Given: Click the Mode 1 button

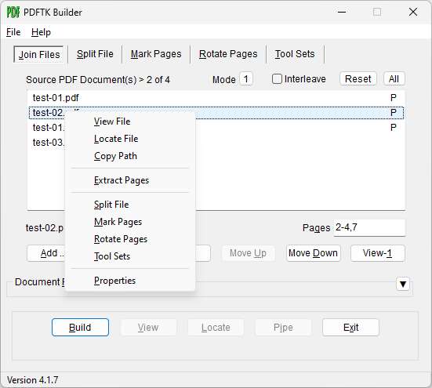Looking at the screenshot, I should click(x=245, y=79).
